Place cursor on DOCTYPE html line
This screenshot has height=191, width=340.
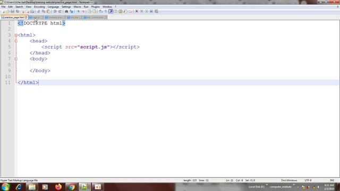point(41,23)
